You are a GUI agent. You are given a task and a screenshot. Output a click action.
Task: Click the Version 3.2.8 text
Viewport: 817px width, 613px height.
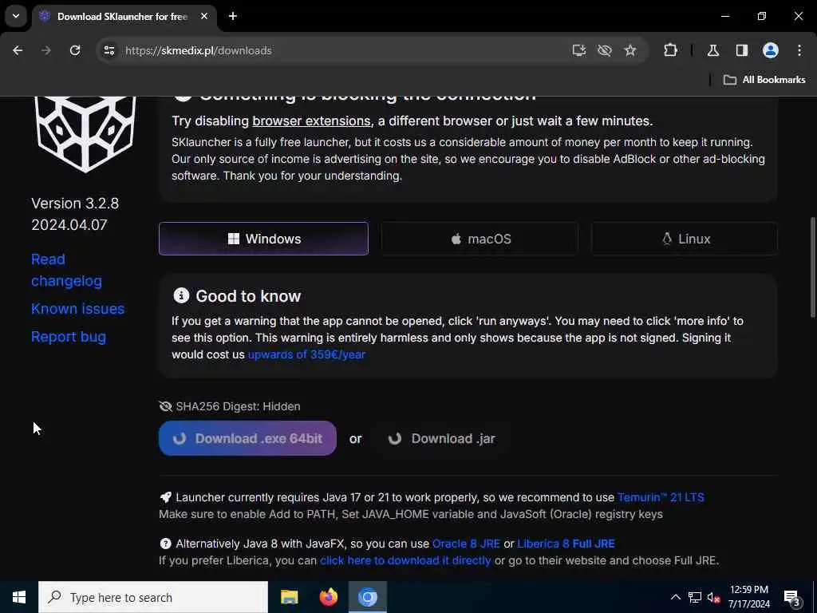(75, 204)
